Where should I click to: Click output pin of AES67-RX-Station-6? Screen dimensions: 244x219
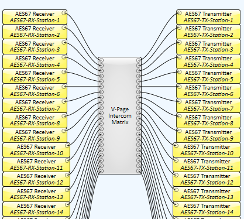click(64, 87)
